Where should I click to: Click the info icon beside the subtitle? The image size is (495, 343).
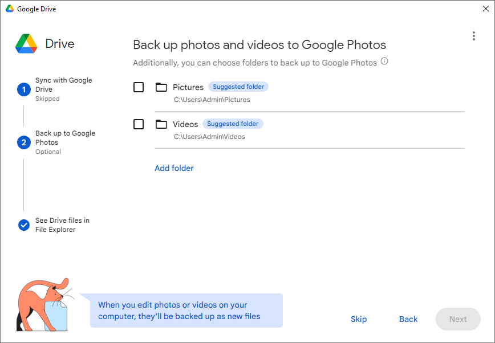point(384,62)
